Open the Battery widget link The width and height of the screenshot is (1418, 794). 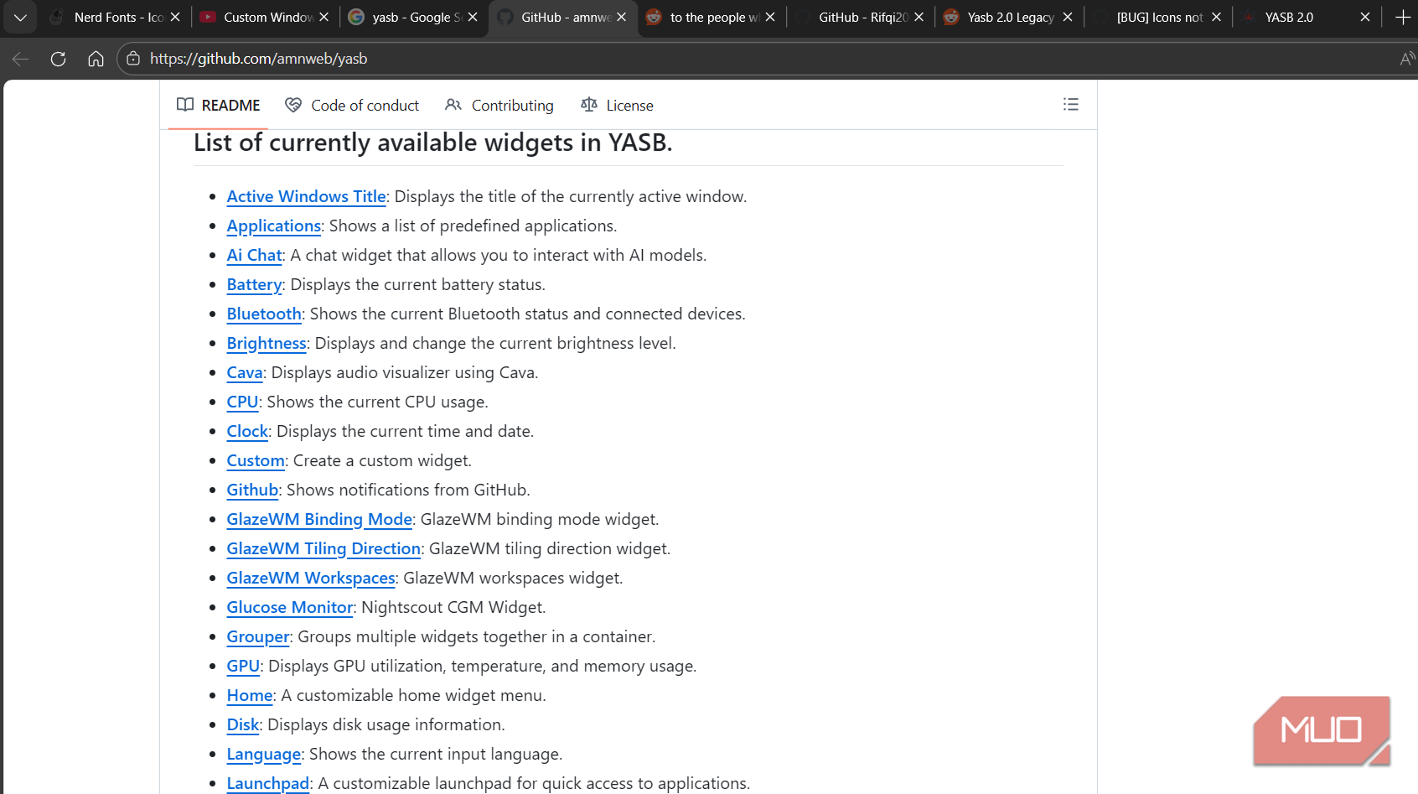[x=254, y=284]
